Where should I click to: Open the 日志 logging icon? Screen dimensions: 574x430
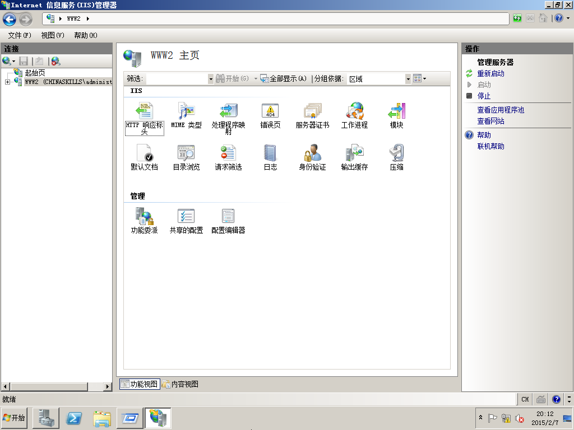270,157
